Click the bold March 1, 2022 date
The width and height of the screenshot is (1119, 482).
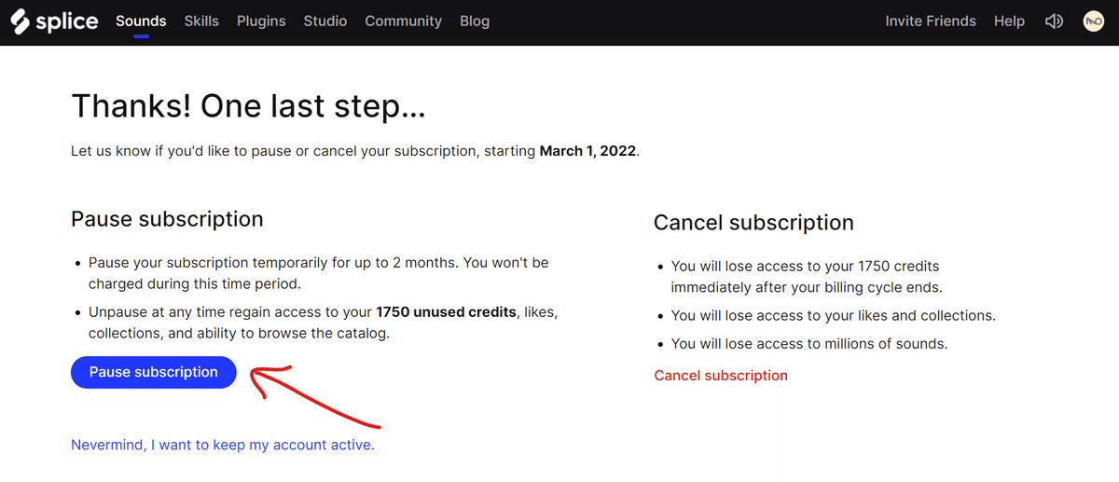click(588, 151)
